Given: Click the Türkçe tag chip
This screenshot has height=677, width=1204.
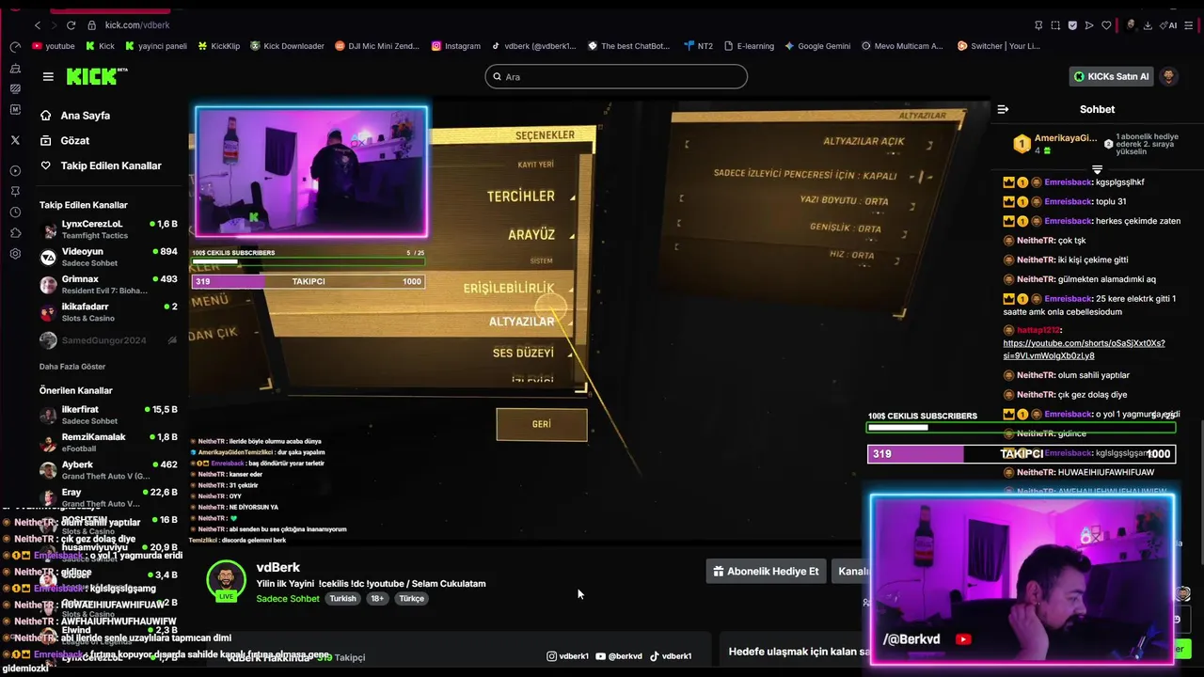Looking at the screenshot, I should point(412,599).
